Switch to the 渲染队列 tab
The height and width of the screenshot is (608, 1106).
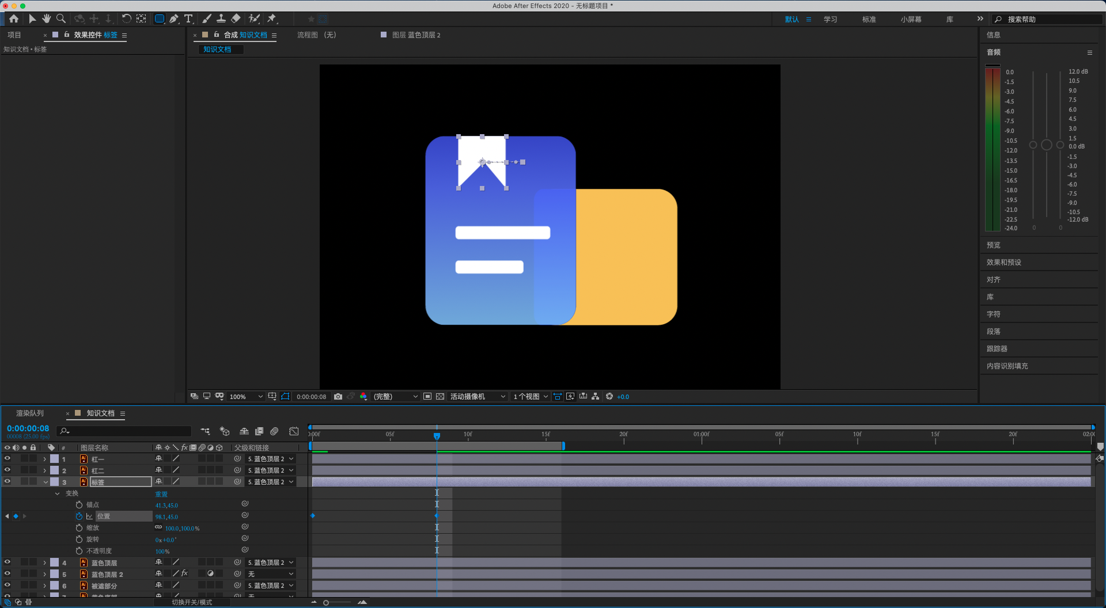30,413
